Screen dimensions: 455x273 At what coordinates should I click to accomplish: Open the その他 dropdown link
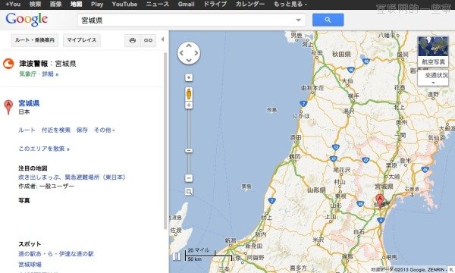105,130
